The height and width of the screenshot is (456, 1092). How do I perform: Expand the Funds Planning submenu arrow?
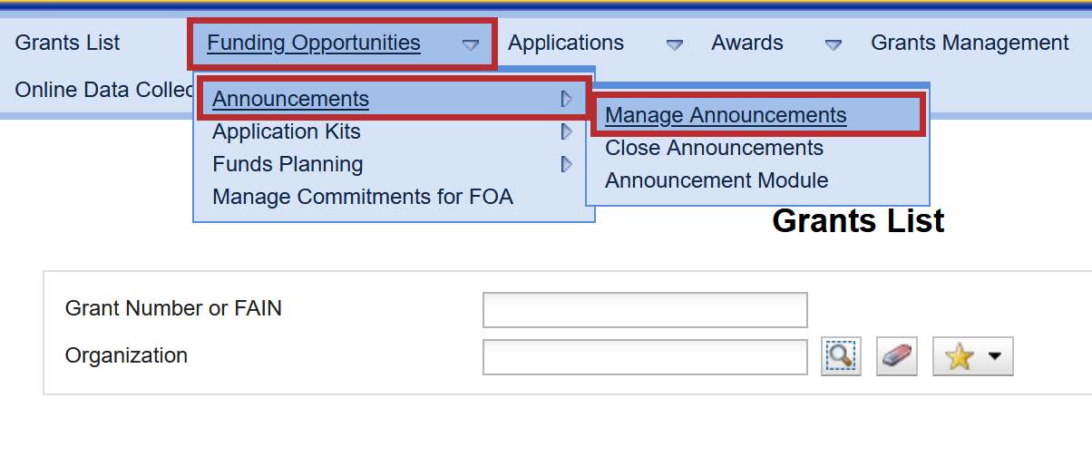[x=567, y=164]
